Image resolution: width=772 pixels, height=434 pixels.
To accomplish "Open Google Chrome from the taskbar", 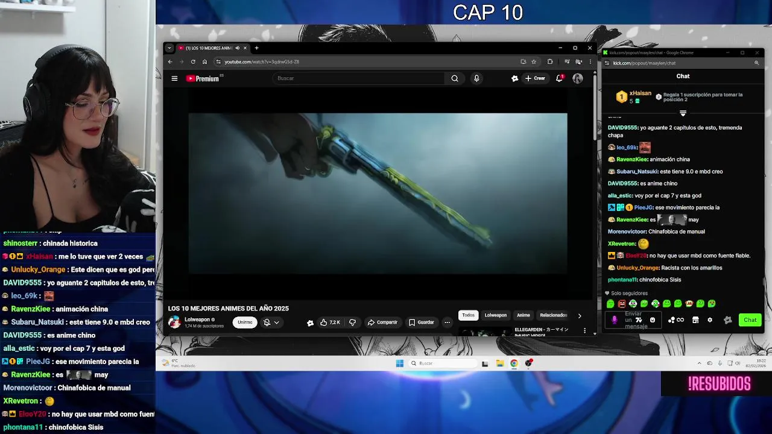I will pyautogui.click(x=514, y=363).
